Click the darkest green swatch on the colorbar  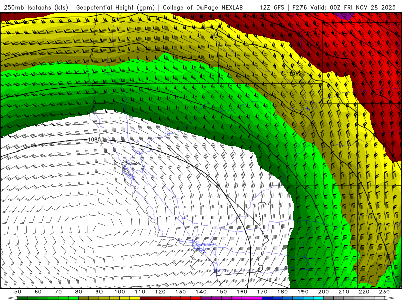tap(23, 298)
